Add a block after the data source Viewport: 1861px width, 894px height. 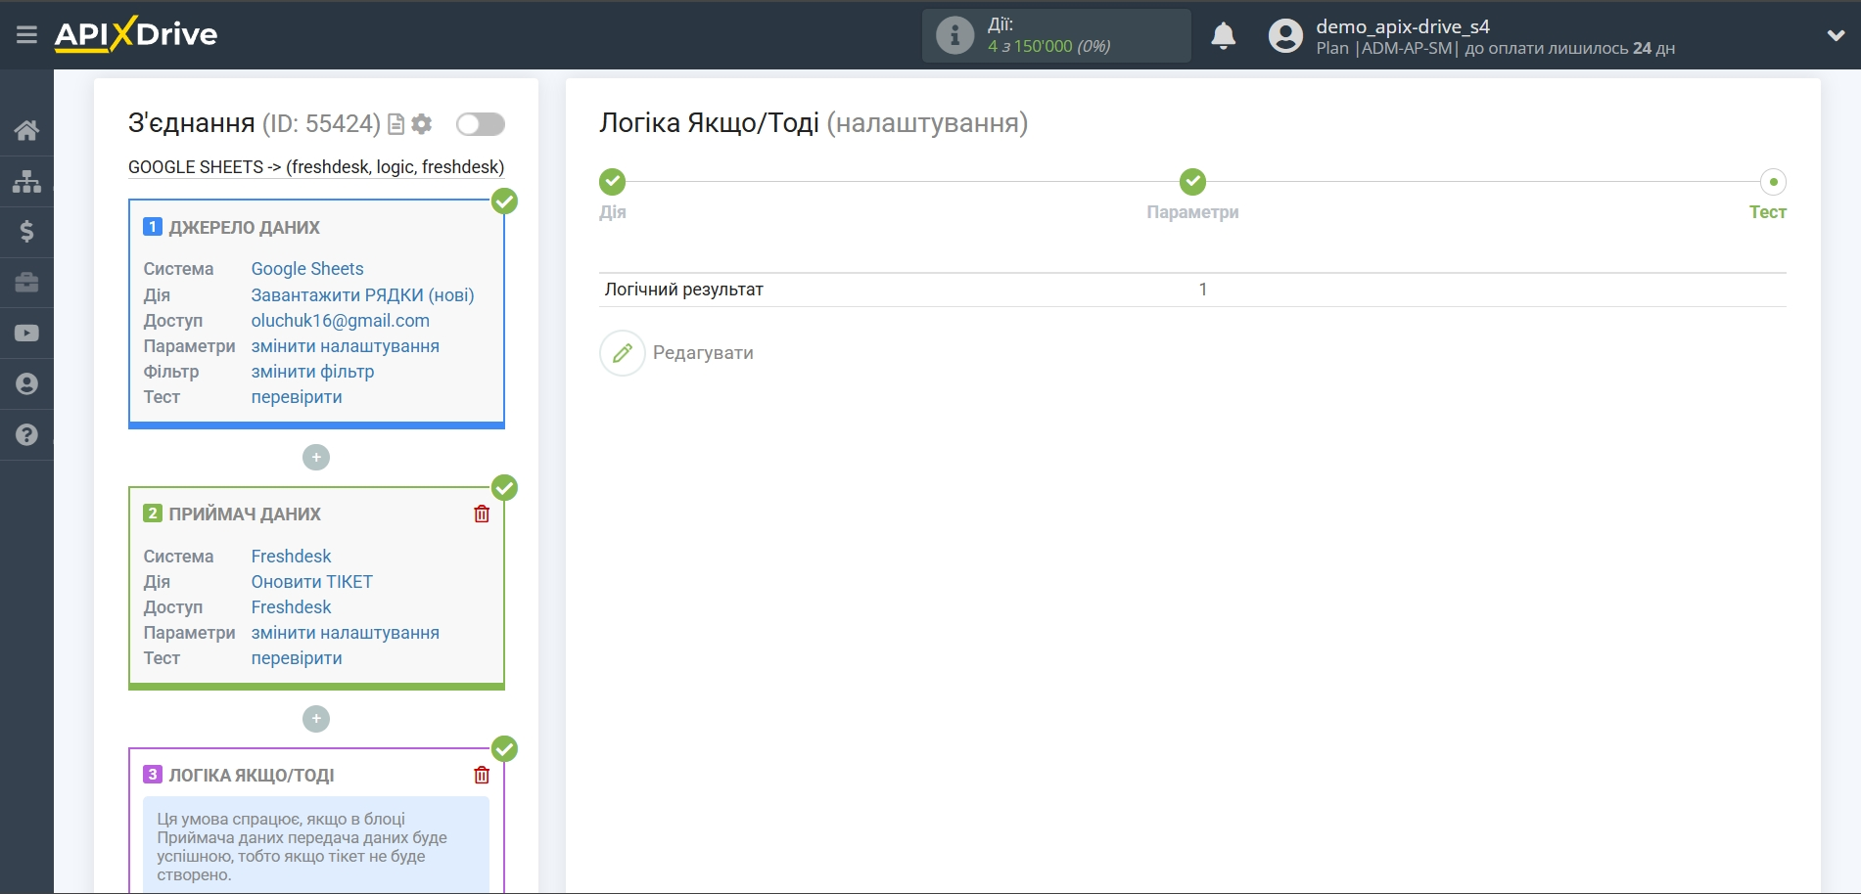[316, 457]
